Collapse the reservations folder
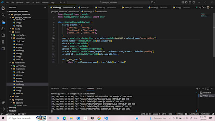 (10, 63)
